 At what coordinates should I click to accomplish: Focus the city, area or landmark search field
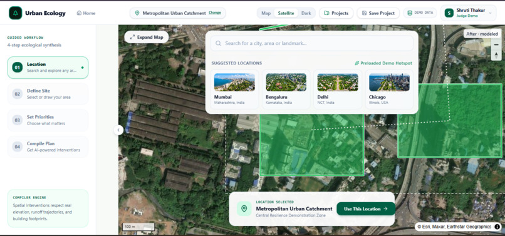point(312,43)
